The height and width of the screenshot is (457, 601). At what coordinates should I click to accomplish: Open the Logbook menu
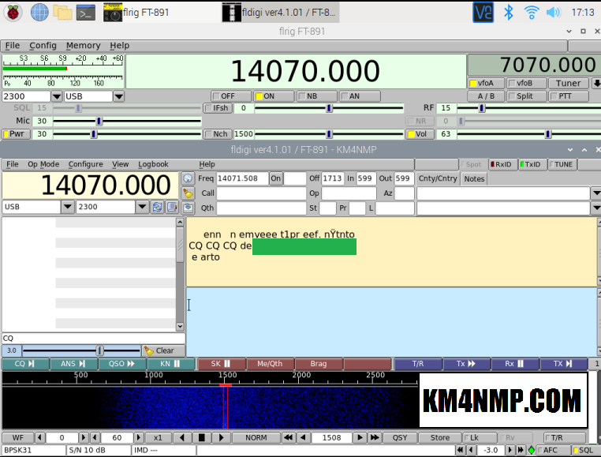pos(153,164)
